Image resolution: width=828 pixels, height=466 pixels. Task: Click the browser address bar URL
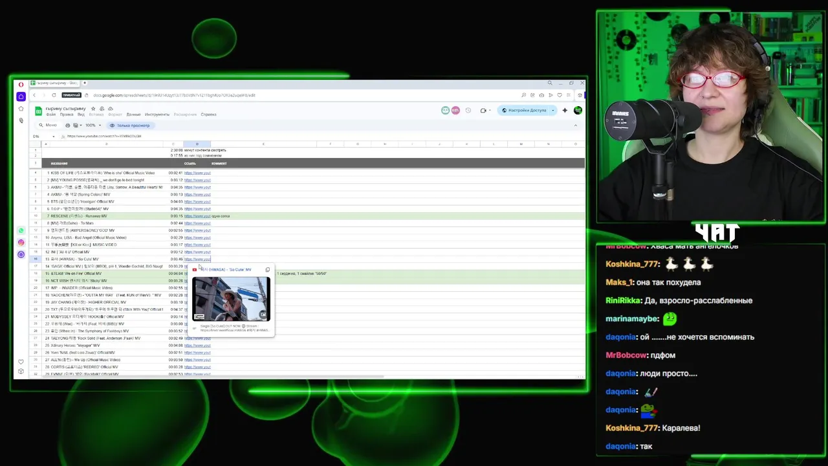click(x=174, y=95)
